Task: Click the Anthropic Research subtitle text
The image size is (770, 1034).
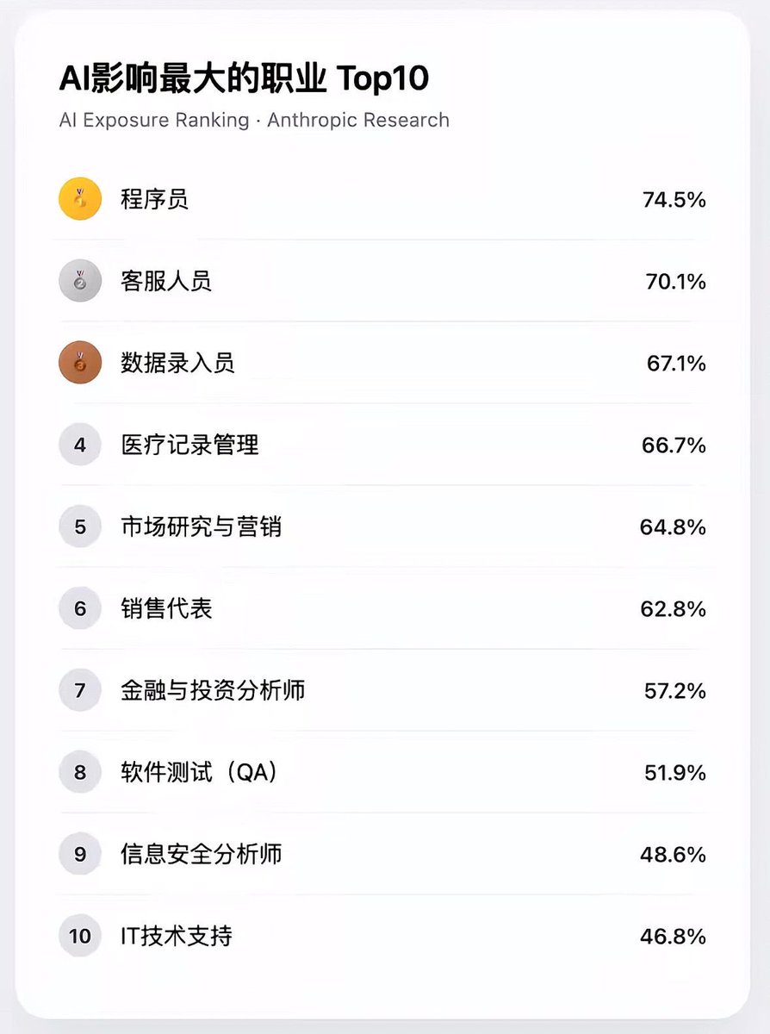Action: (358, 120)
